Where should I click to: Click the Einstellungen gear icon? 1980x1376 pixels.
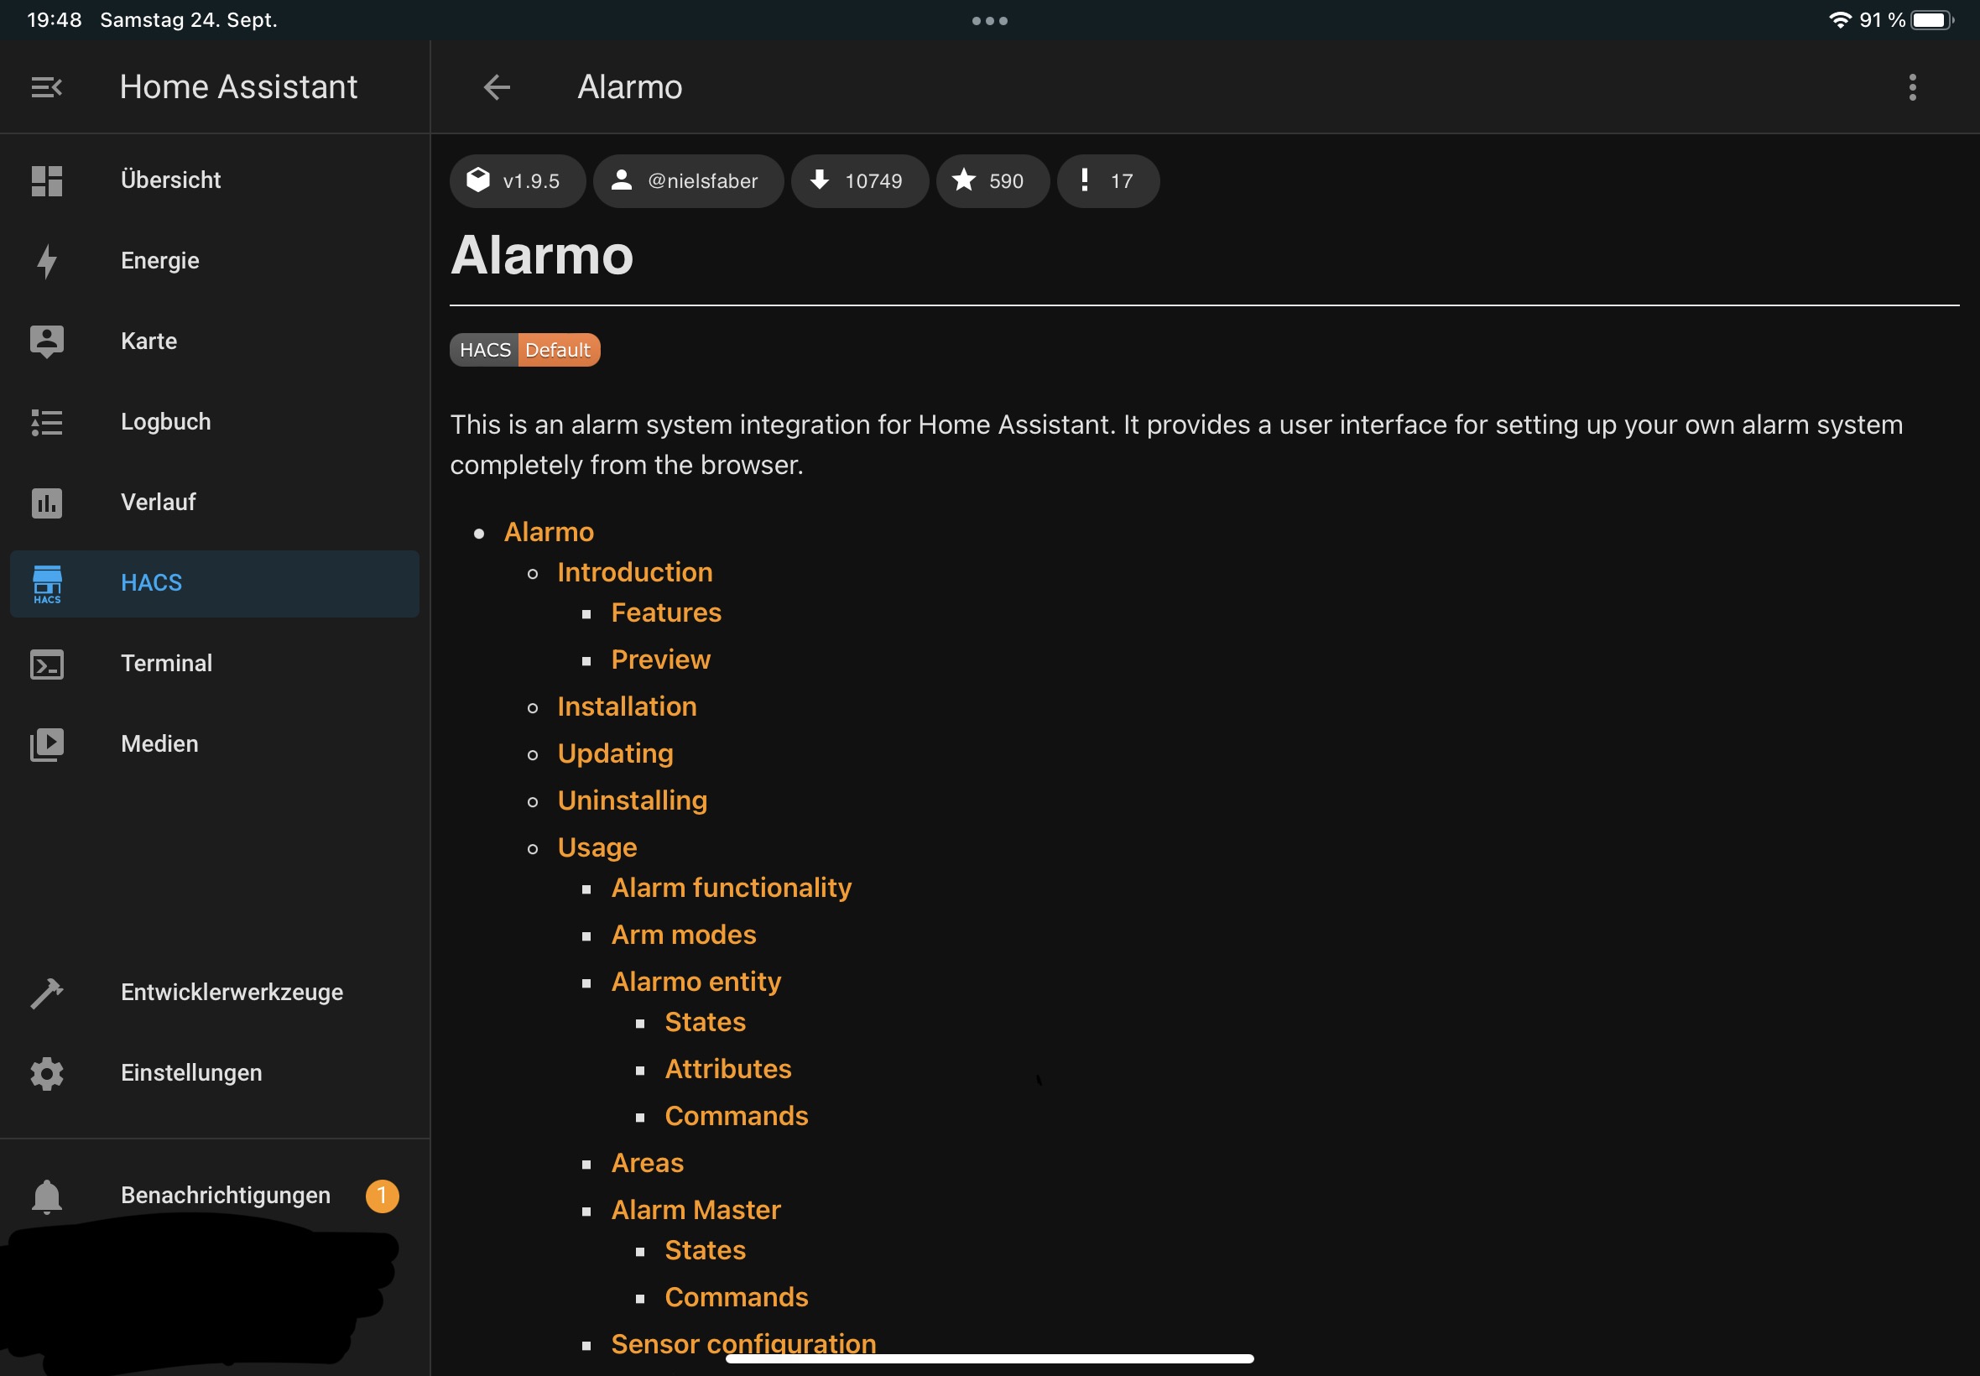[46, 1072]
